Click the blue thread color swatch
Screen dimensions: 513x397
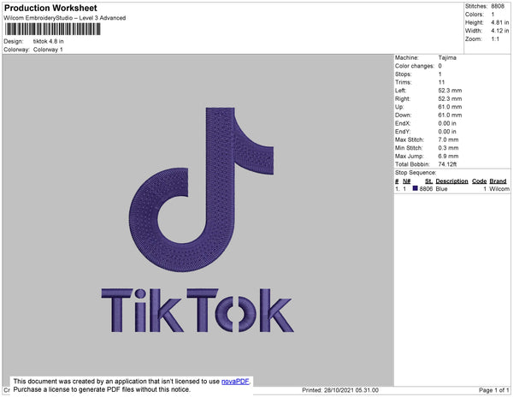pos(416,188)
